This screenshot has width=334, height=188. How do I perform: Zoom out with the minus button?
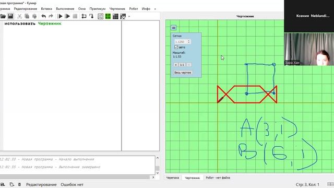[189, 65]
